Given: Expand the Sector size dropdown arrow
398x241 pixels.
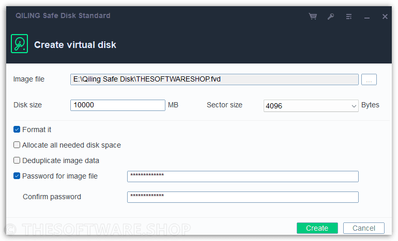Looking at the screenshot, I should point(354,106).
